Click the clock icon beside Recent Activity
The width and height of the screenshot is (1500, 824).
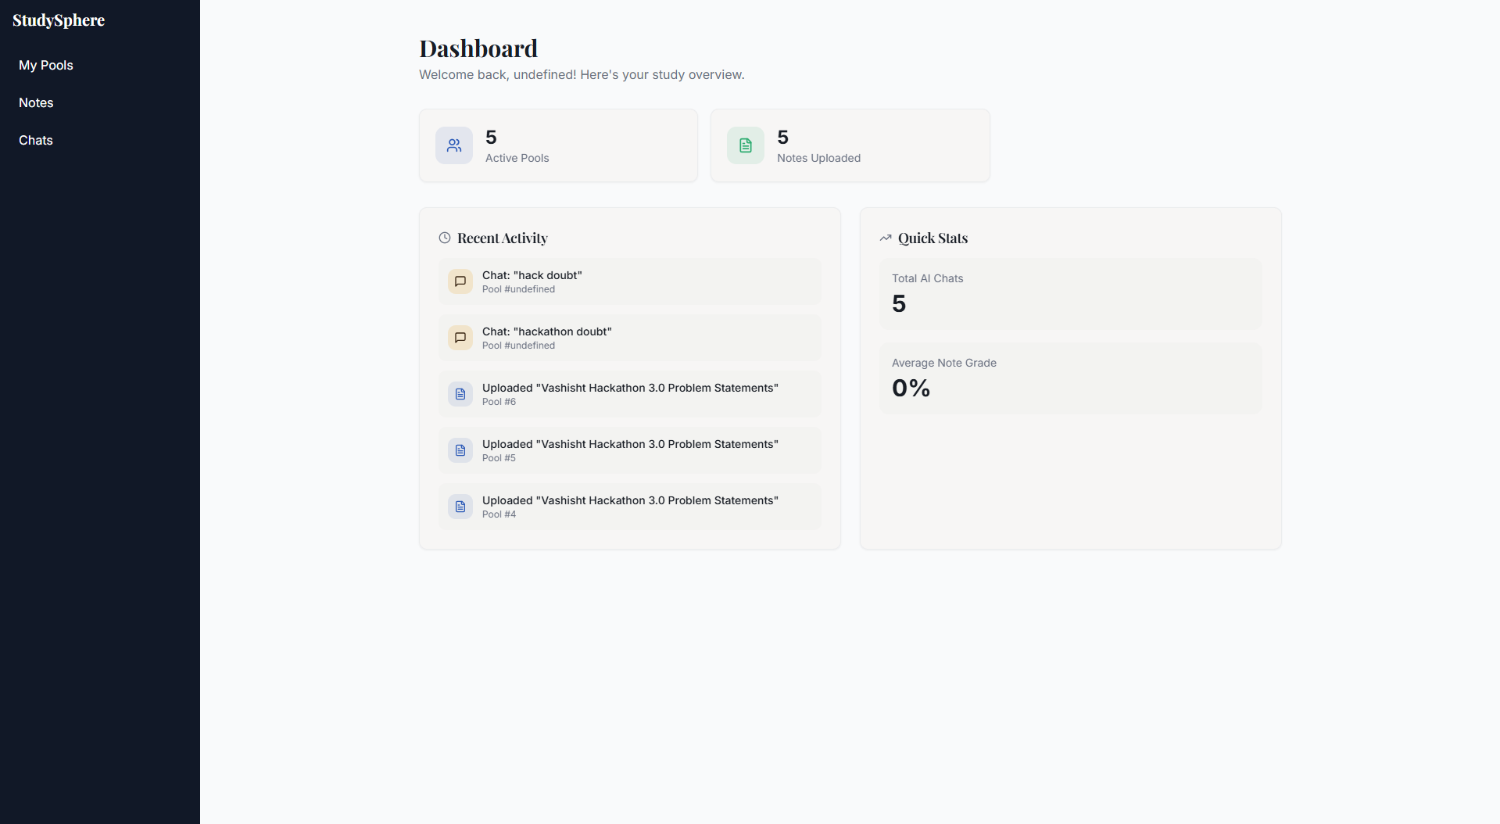pos(445,238)
